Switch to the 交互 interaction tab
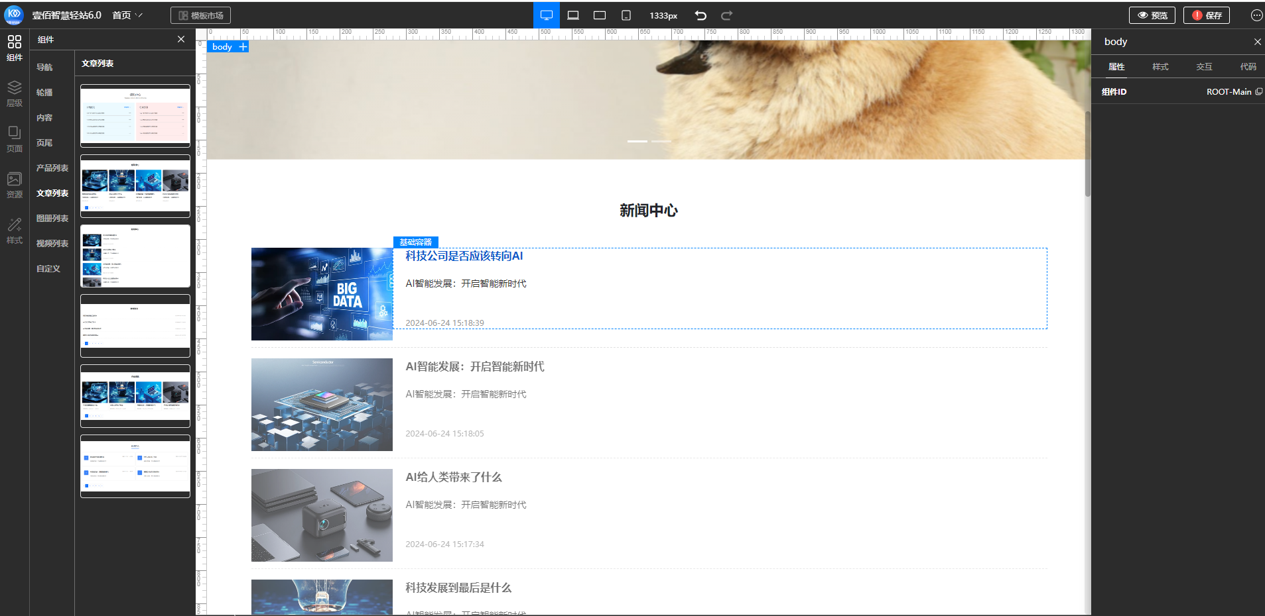Viewport: 1265px width, 616px height. point(1204,66)
